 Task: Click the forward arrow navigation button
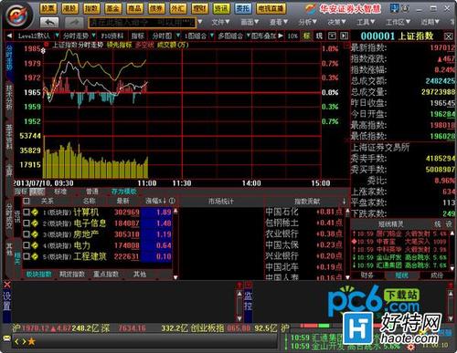[x=73, y=22]
